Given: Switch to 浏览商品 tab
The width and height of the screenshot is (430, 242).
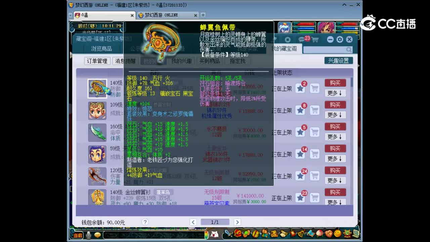Looking at the screenshot, I should 101,49.
